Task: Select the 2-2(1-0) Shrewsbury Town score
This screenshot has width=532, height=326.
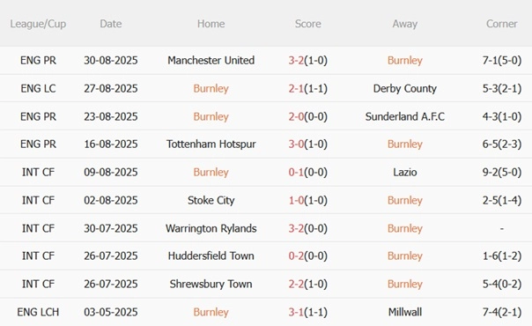Action: [x=307, y=284]
